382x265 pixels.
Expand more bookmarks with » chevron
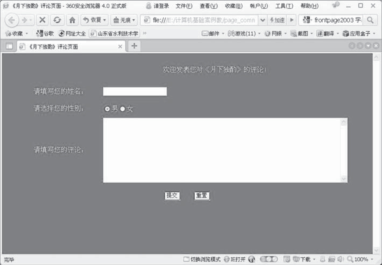pos(145,33)
